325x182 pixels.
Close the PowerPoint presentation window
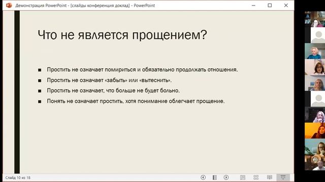286,6
